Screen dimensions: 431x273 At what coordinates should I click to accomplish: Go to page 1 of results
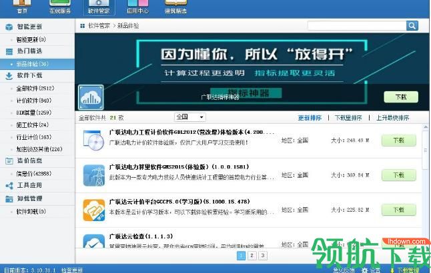241,256
